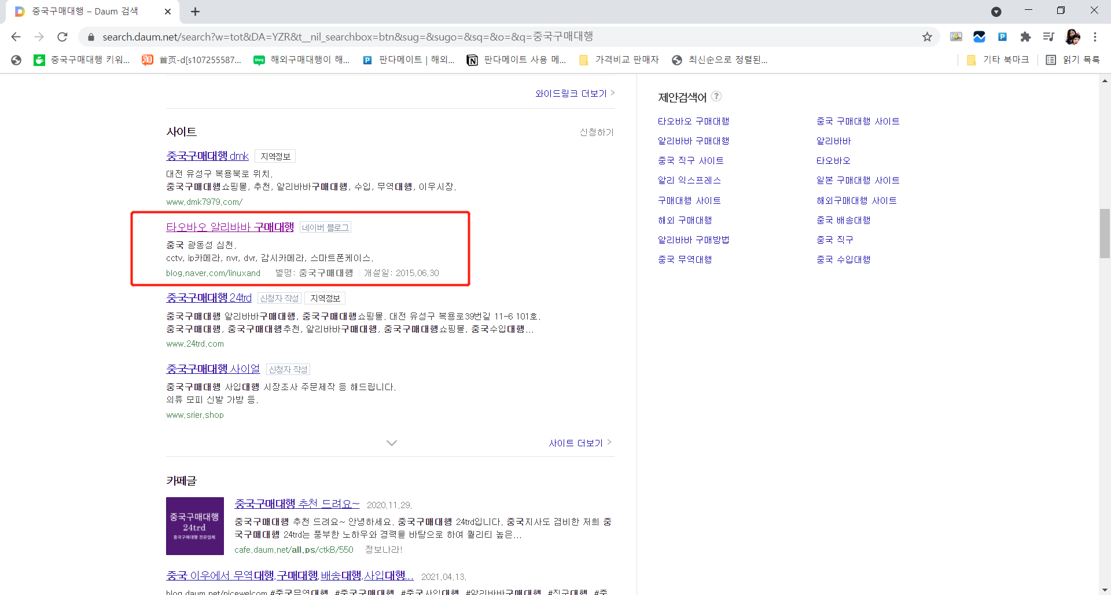Open the new tab plus button
Viewport: 1111px width, 595px height.
click(196, 12)
